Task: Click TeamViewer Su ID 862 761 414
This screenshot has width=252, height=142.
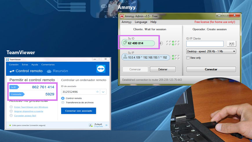Action: (x=43, y=87)
